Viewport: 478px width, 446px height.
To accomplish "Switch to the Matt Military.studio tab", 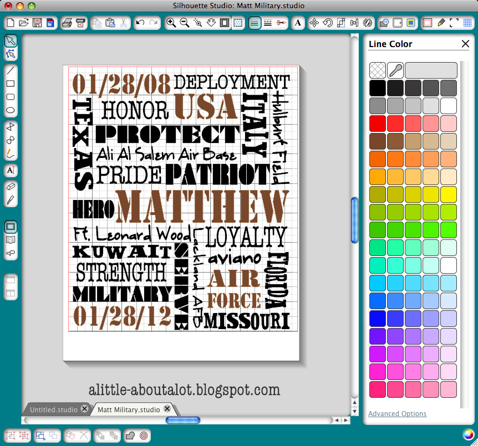I will pos(129,410).
